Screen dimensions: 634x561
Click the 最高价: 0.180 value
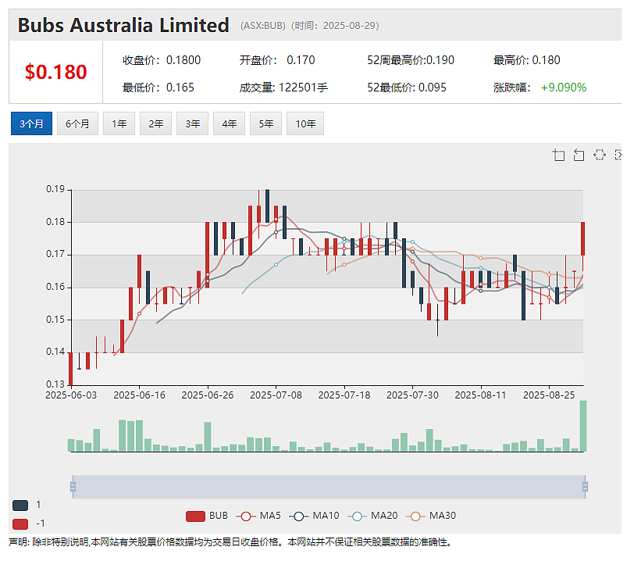pyautogui.click(x=526, y=60)
